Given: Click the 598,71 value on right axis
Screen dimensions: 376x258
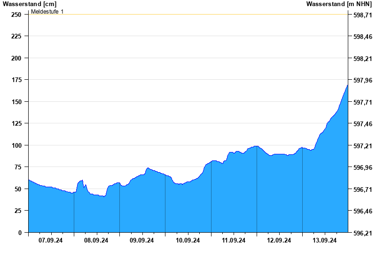Looking at the screenshot, I should coord(362,15).
